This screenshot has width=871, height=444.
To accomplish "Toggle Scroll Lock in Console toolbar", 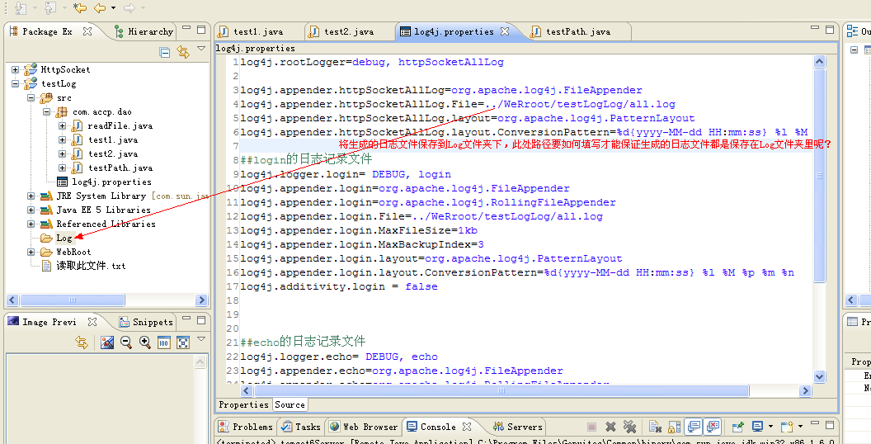I will (675, 427).
